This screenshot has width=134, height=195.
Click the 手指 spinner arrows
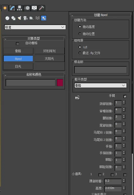(x=124, y=145)
